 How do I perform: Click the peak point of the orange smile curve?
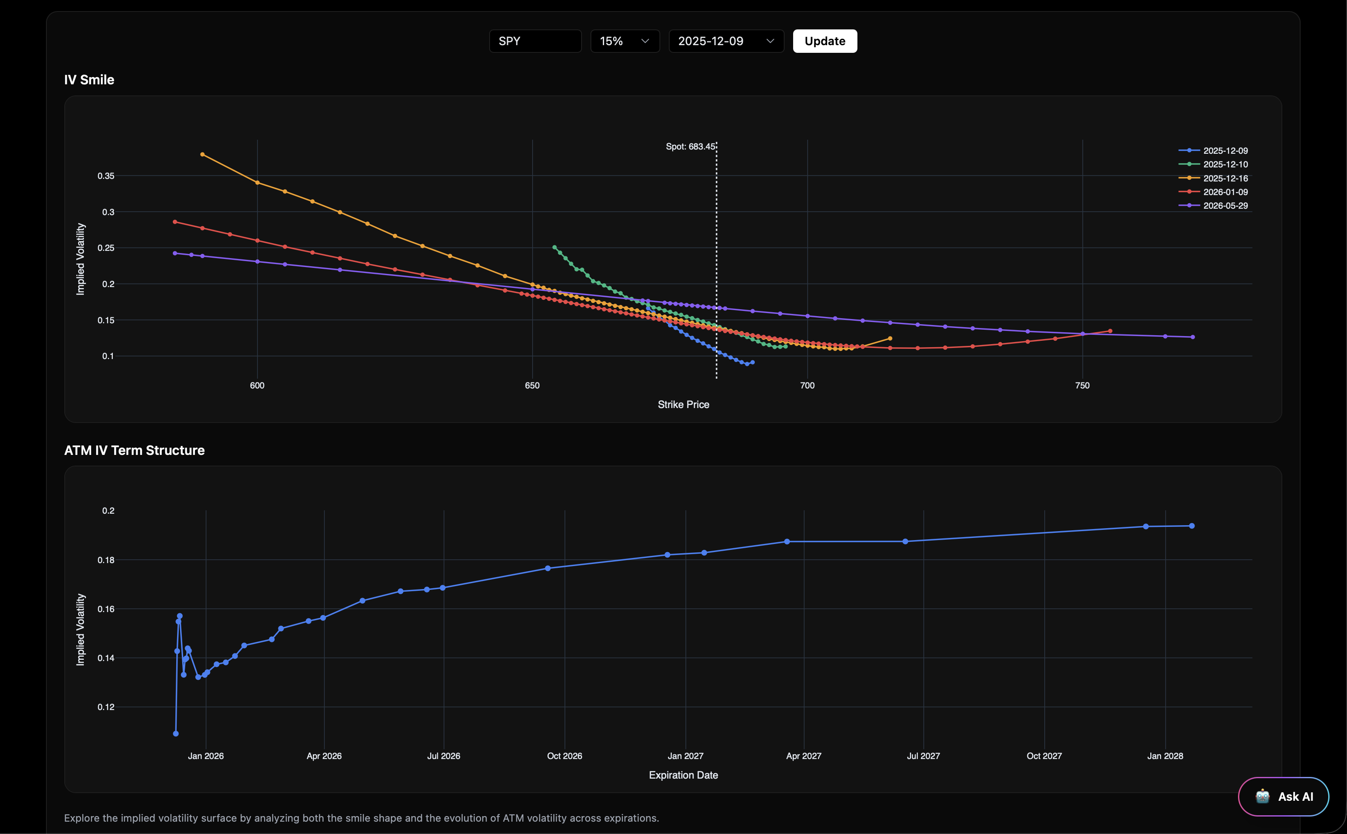point(202,154)
